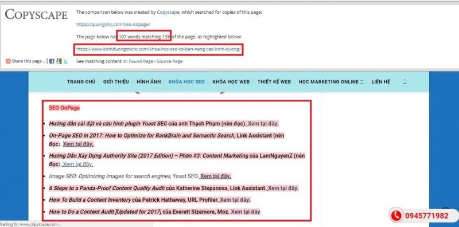Open binhduongmicro.com khoa-hoc-seo link
Viewport: 459px width, 227px height.
[x=158, y=49]
